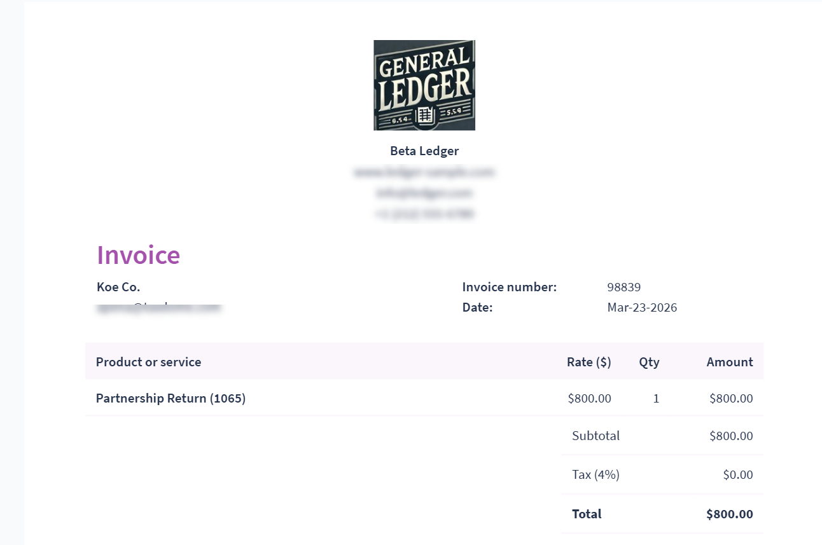Image resolution: width=822 pixels, height=545 pixels.
Task: Select the Koe Co. customer name
Action: [x=118, y=287]
